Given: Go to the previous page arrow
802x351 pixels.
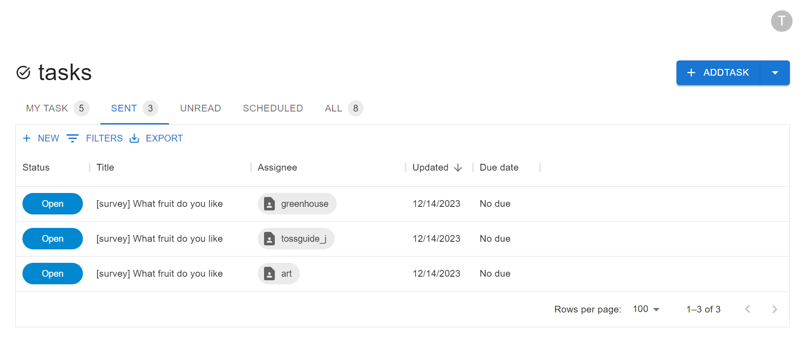Looking at the screenshot, I should (747, 309).
